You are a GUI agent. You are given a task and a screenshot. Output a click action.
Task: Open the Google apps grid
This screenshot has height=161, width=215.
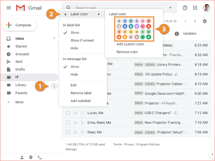[x=195, y=8]
